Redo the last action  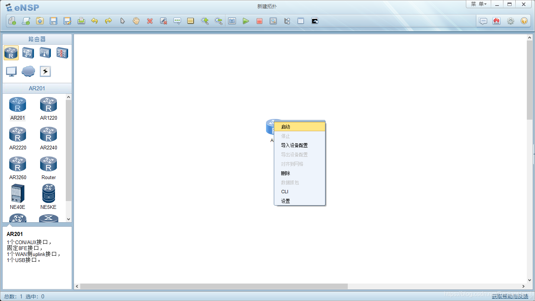[x=108, y=21]
